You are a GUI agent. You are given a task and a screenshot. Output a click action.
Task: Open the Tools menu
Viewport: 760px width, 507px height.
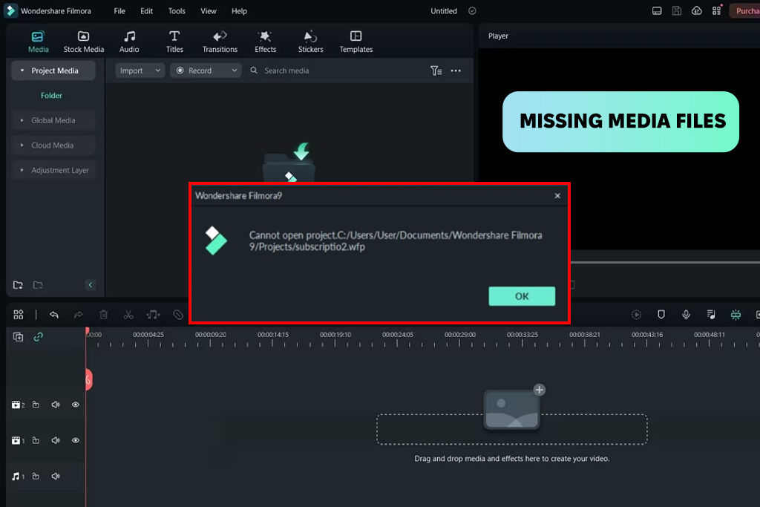177,10
